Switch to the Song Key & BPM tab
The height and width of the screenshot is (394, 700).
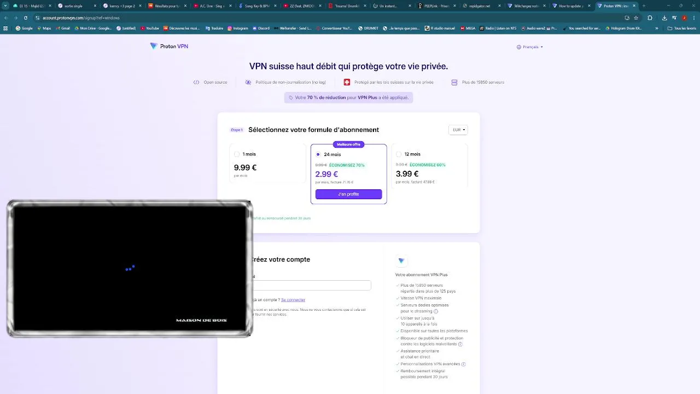(x=257, y=5)
